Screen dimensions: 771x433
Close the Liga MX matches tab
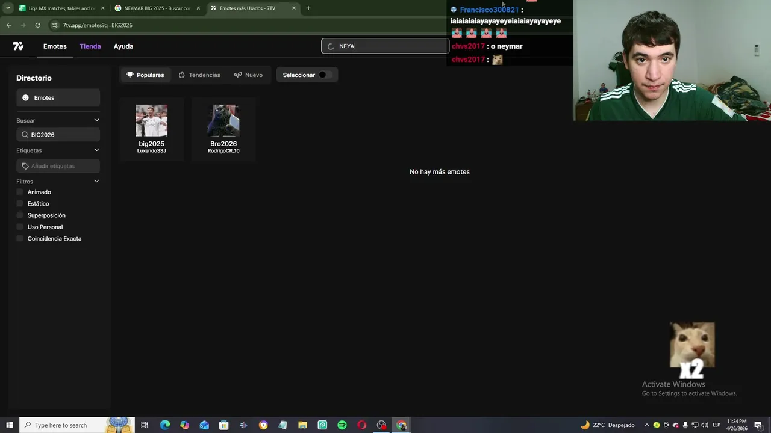coord(102,8)
